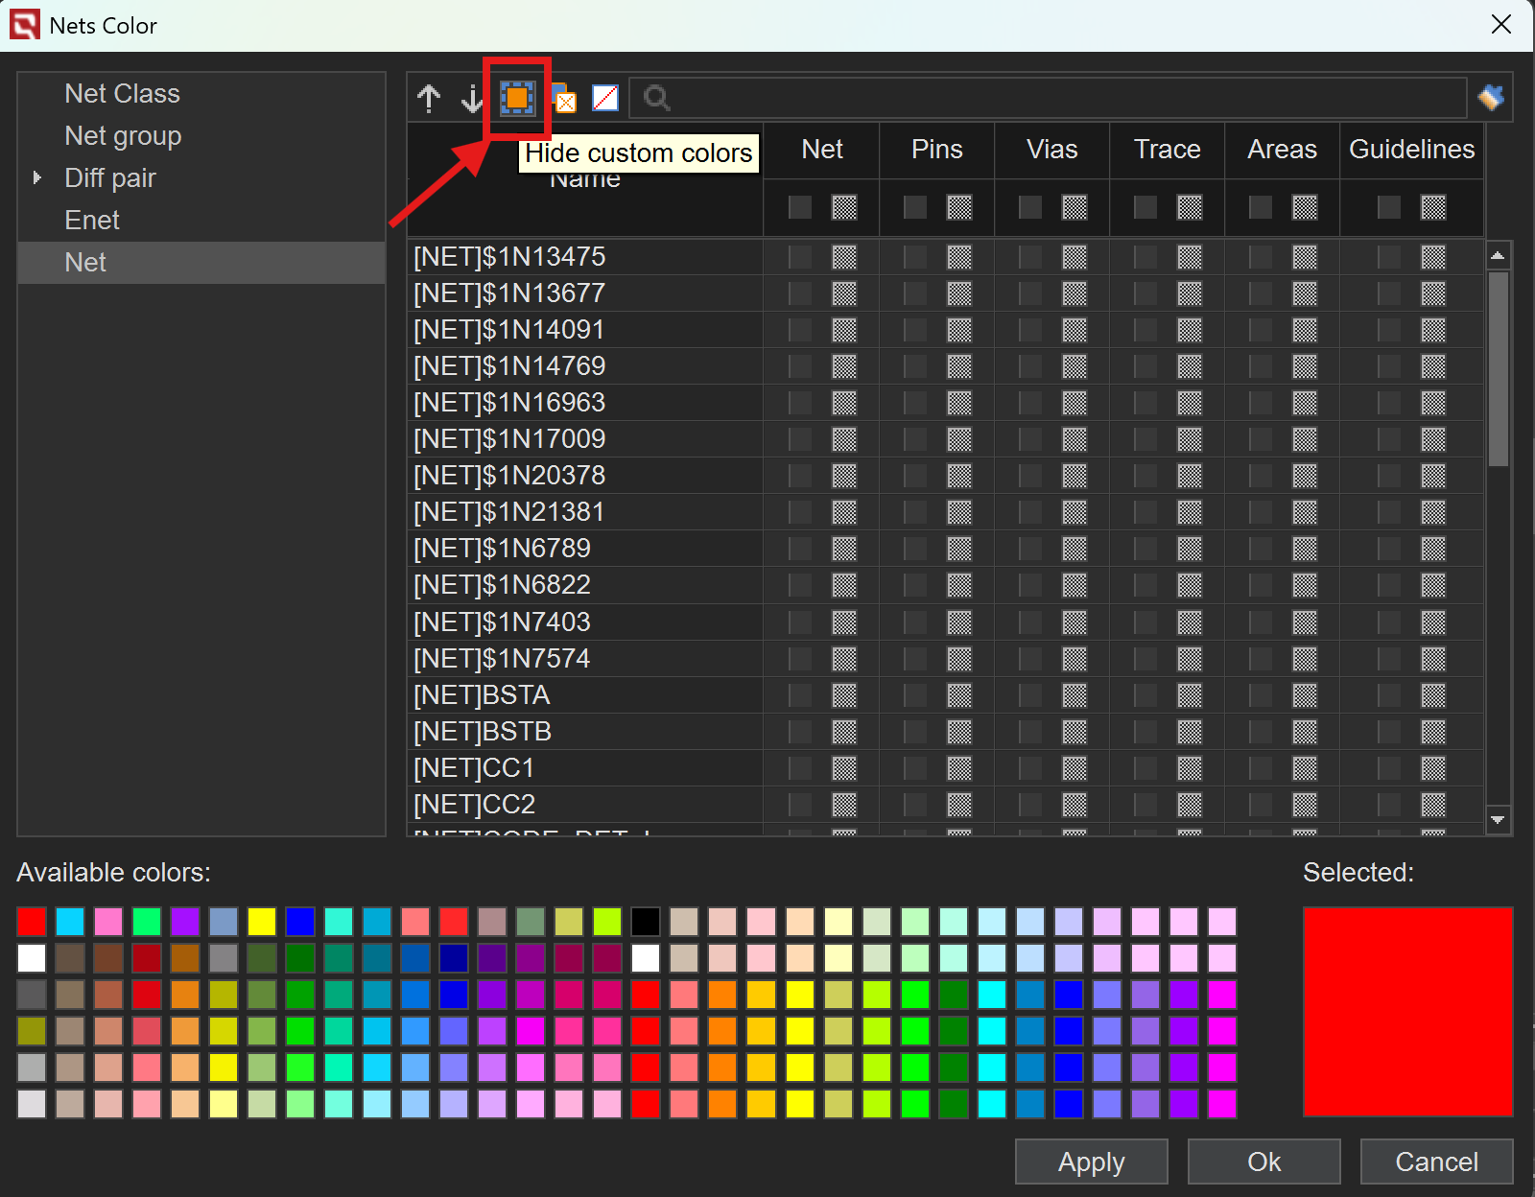Toggle Trace pattern box for [NET]$1N13475
The width and height of the screenshot is (1535, 1197).
[x=1190, y=257]
